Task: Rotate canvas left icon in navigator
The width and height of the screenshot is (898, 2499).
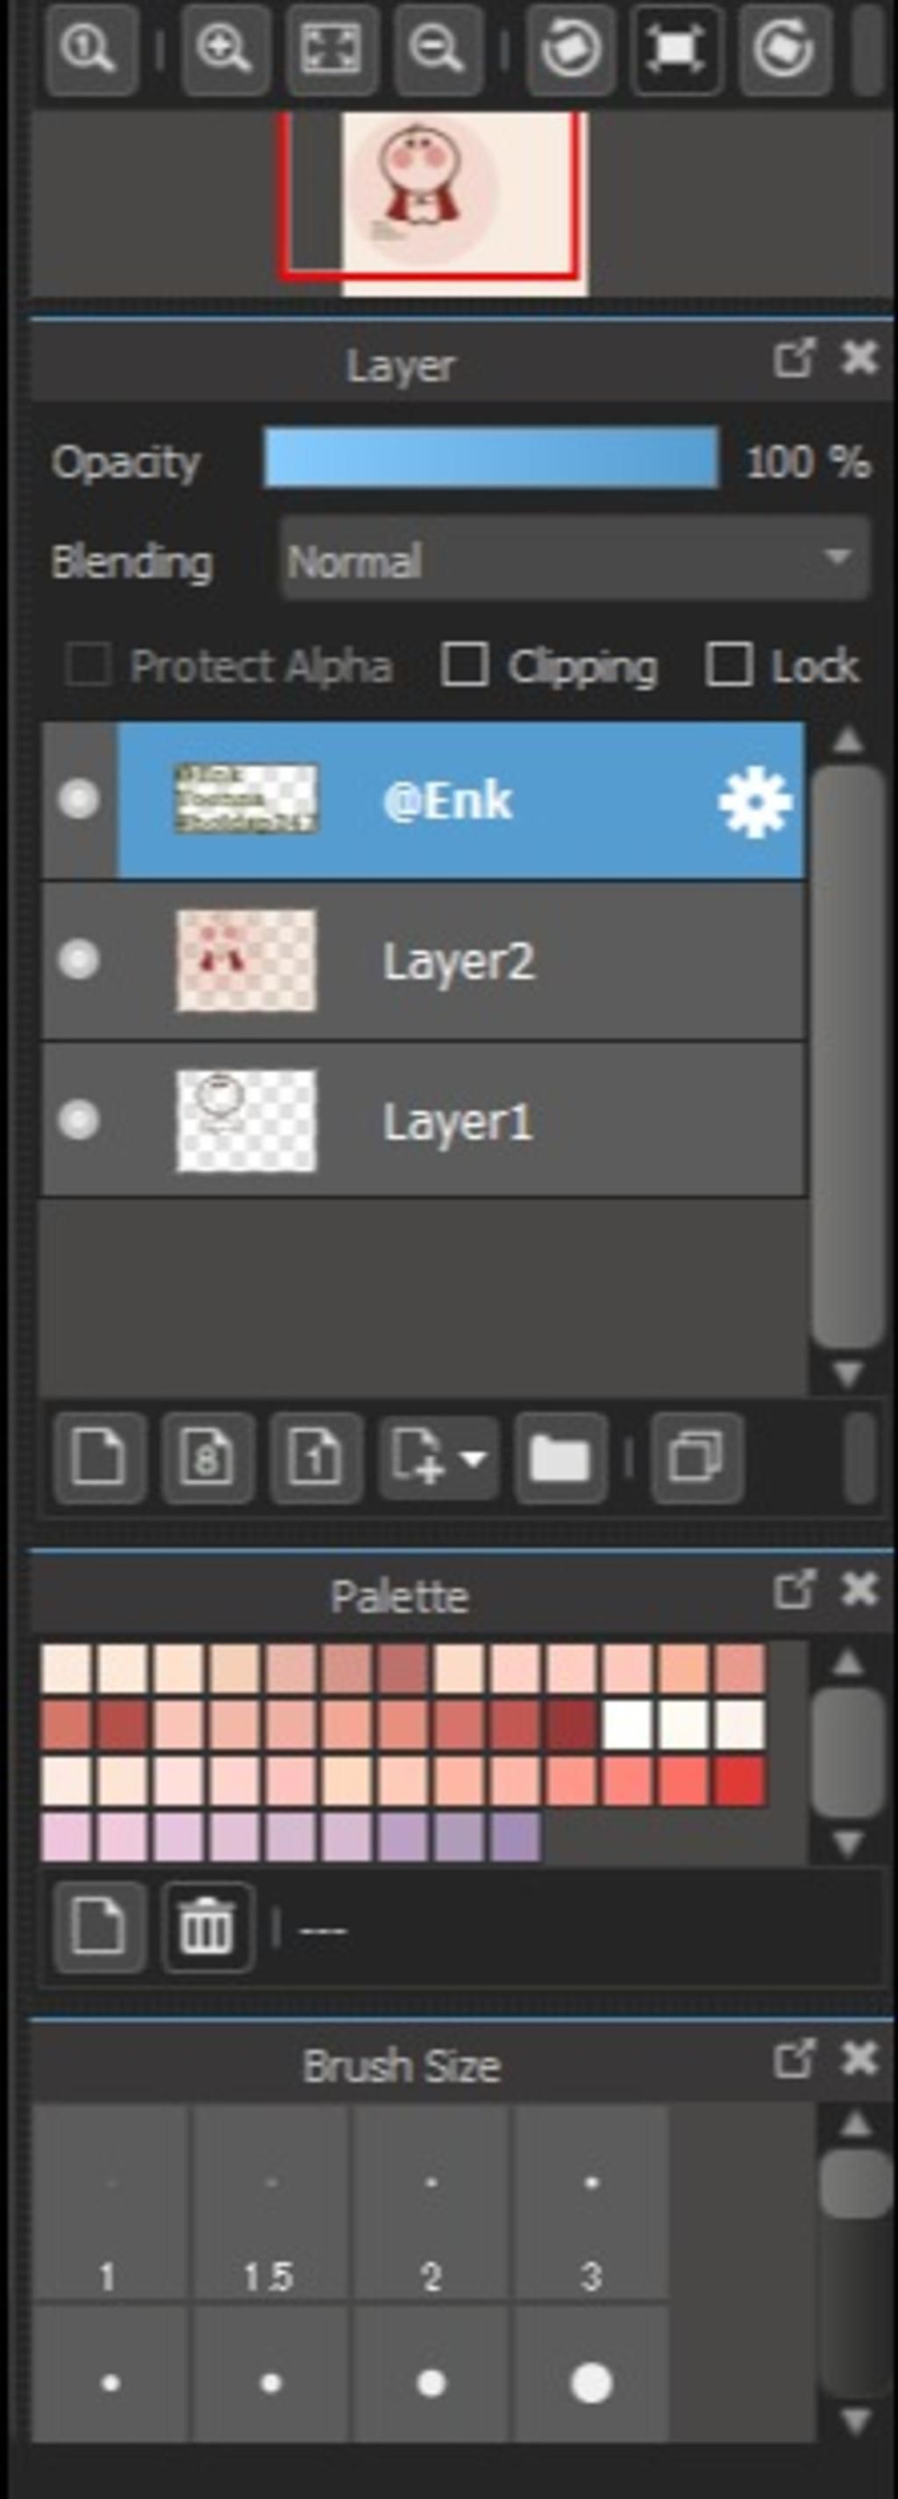Action: pyautogui.click(x=569, y=48)
